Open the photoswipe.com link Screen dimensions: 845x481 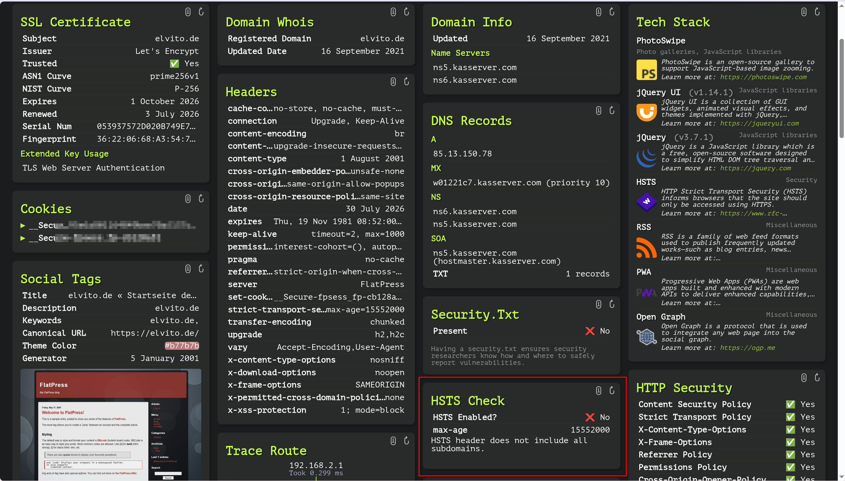pos(763,77)
